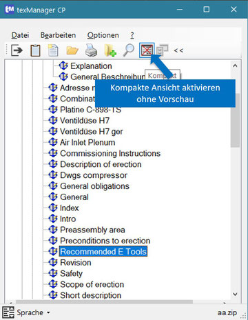Click the anchor icon beside Air Inlet Plenum
Viewport: 248px width, 320px height.
coord(53,142)
